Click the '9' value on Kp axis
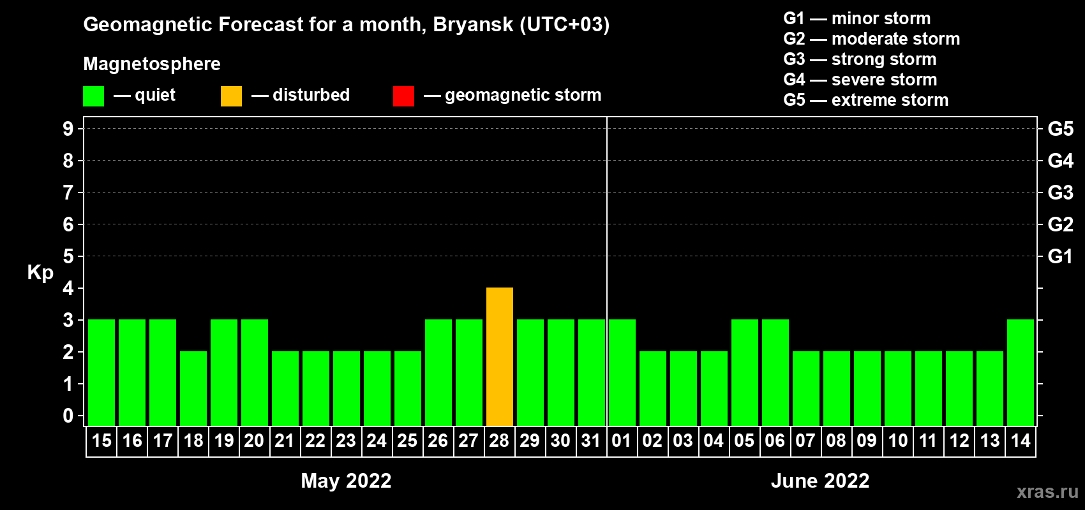The image size is (1085, 510). [68, 129]
